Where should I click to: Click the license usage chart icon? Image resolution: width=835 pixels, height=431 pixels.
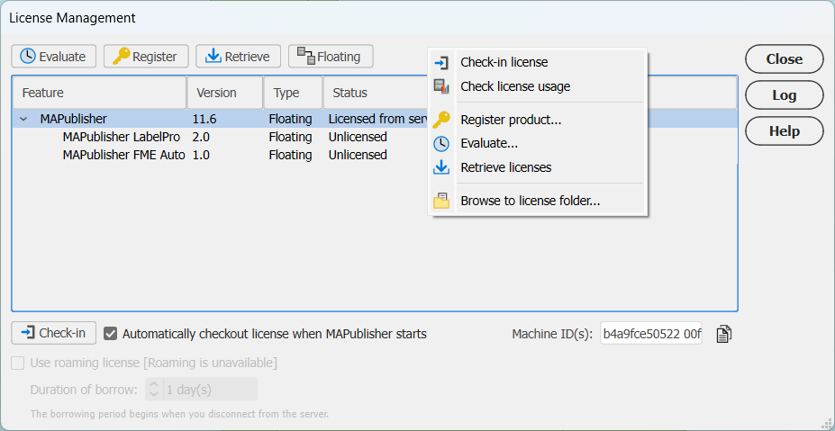[441, 86]
